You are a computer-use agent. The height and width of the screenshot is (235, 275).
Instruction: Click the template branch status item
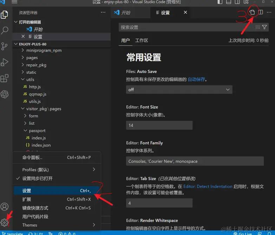pos(12,234)
